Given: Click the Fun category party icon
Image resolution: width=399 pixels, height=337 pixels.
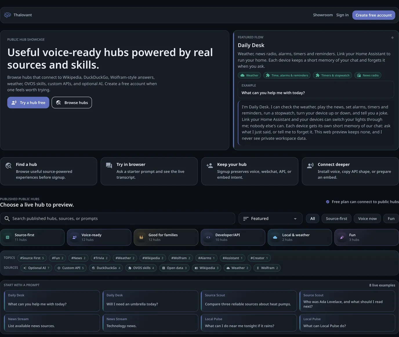Looking at the screenshot, I should click(x=342, y=237).
